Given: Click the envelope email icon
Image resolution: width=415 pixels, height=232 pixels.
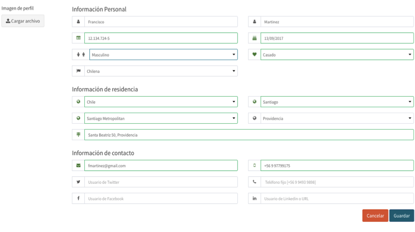Looking at the screenshot, I should pos(78,166).
